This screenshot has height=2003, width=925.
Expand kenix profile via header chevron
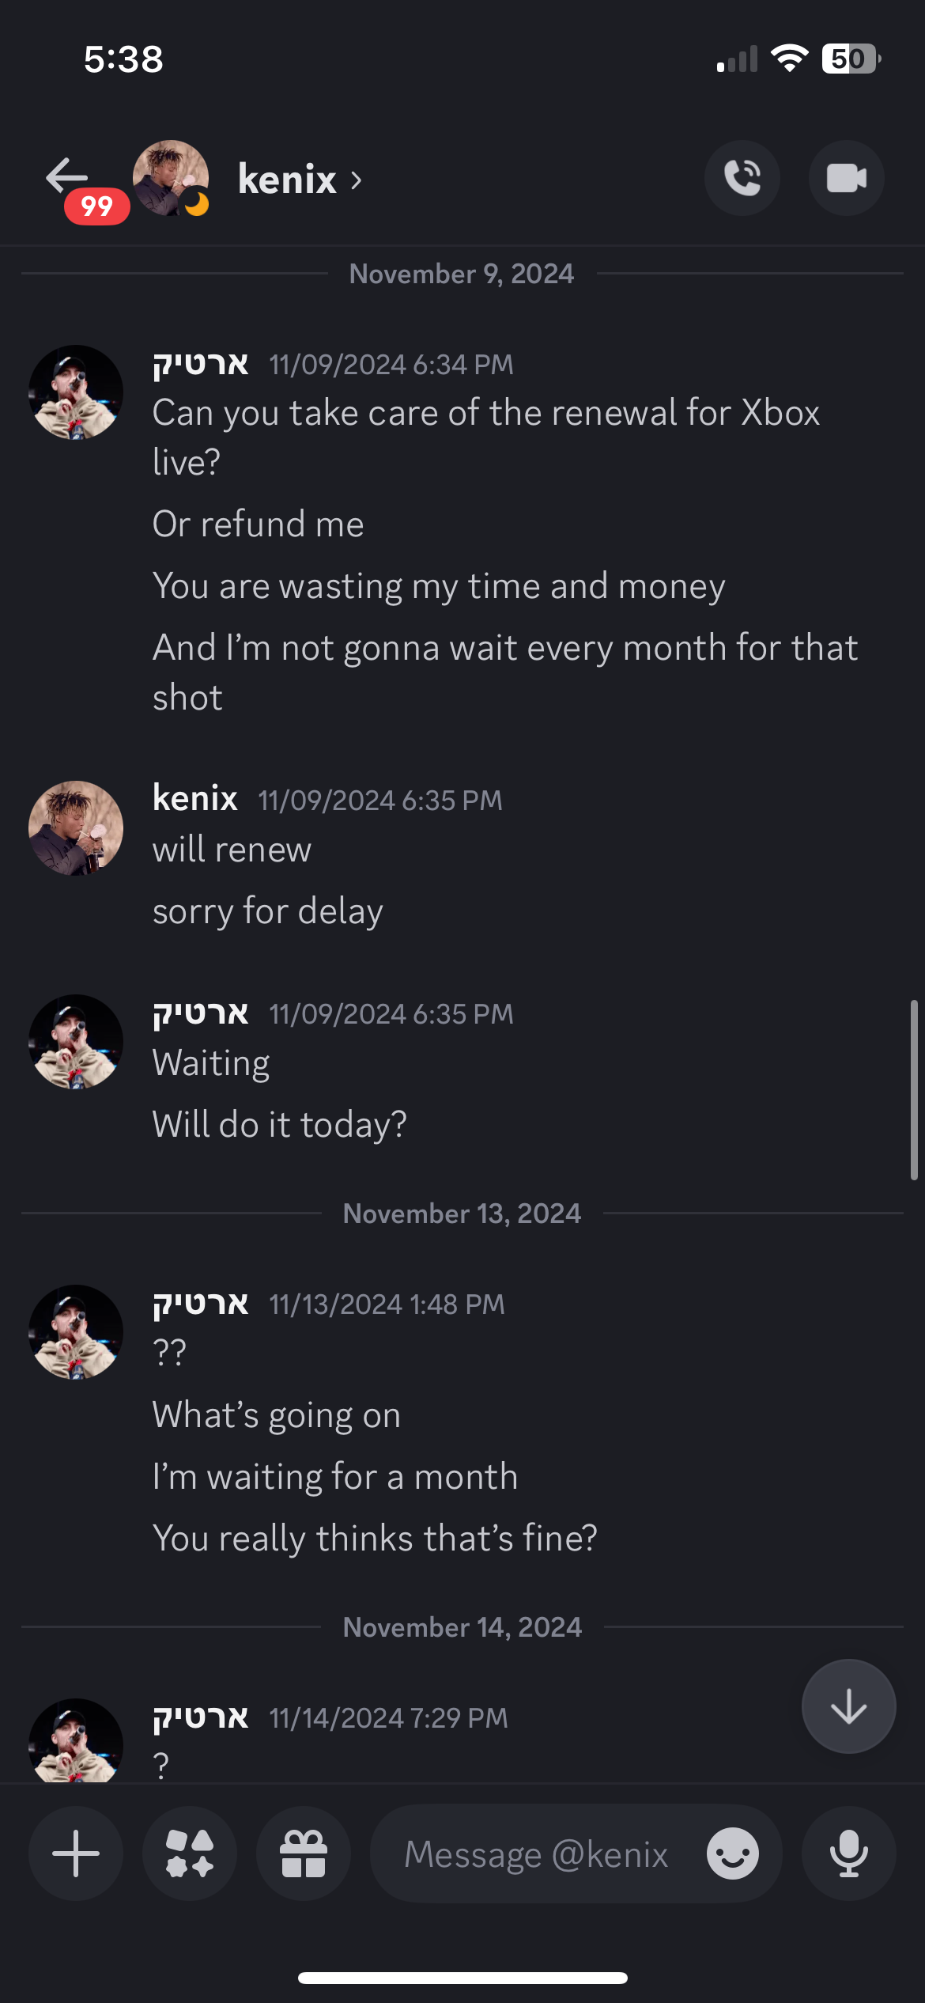(x=356, y=180)
